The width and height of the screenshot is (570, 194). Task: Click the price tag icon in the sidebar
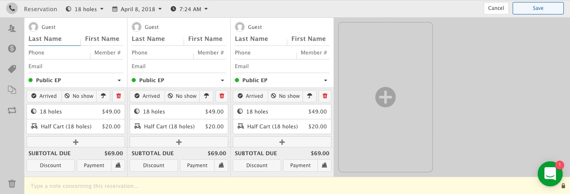[12, 69]
